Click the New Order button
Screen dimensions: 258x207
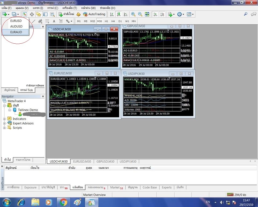pos(67,14)
